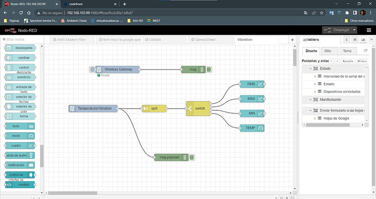
Task: Open the dashboard chart icon in sidebar
Action: click(363, 40)
